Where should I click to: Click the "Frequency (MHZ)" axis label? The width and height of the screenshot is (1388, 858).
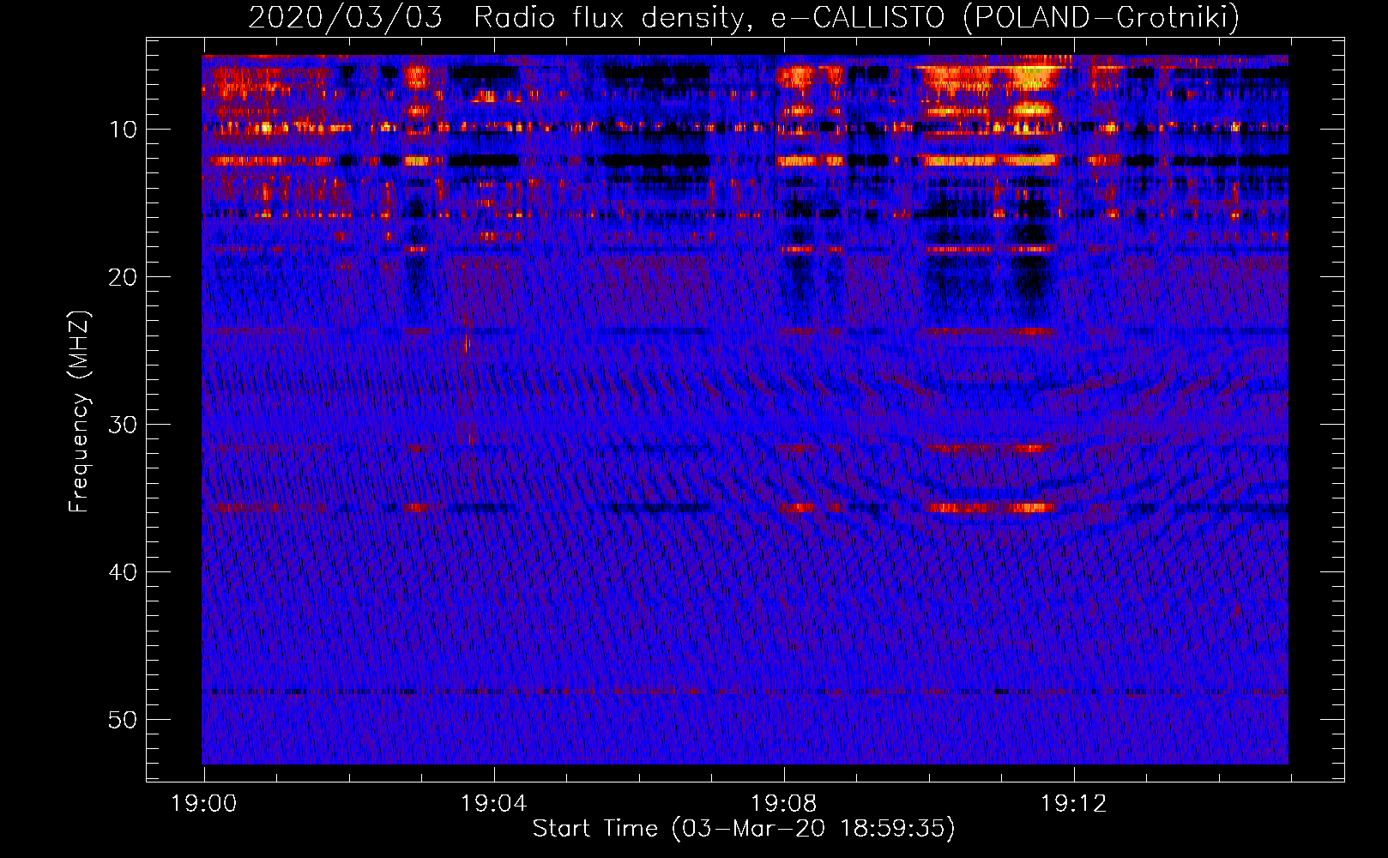(79, 412)
